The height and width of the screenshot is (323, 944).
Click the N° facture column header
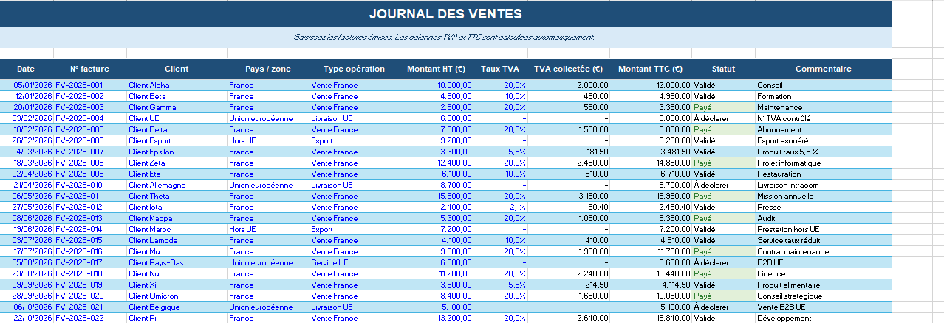point(89,69)
